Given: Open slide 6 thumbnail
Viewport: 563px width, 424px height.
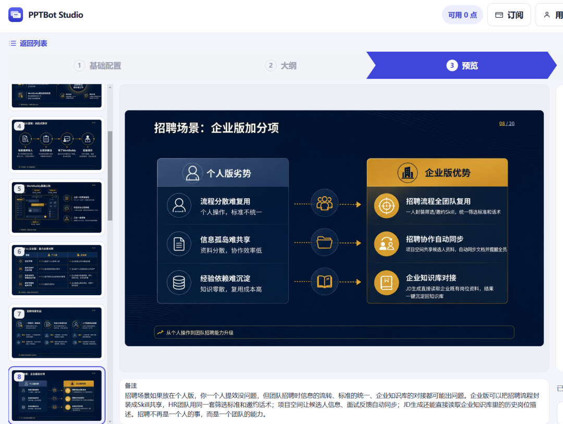Looking at the screenshot, I should 57,270.
